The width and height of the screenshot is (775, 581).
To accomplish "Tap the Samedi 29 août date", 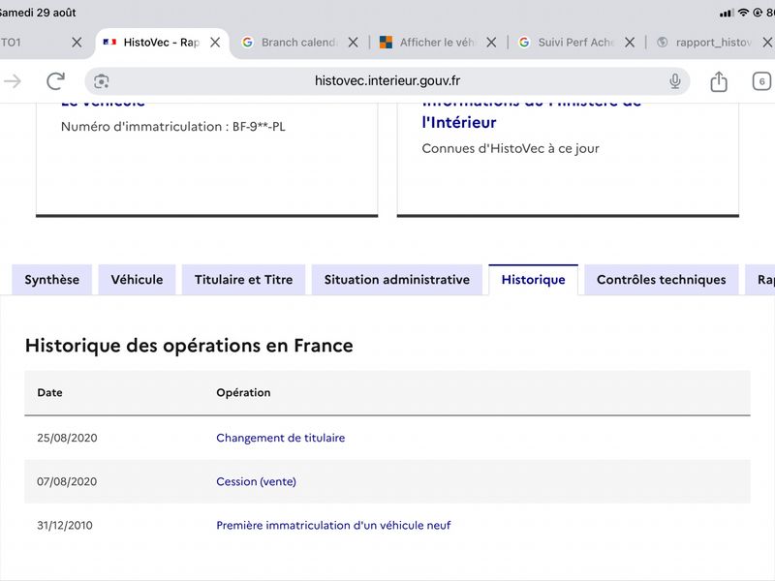I will (38, 13).
